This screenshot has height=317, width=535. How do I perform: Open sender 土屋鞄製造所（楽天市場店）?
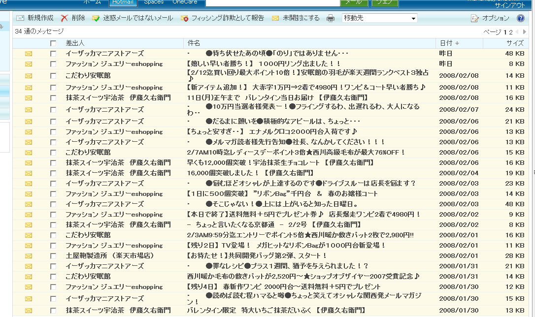(x=109, y=255)
